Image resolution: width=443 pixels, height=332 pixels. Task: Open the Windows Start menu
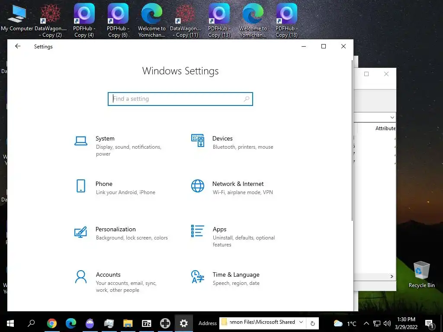[10, 323]
